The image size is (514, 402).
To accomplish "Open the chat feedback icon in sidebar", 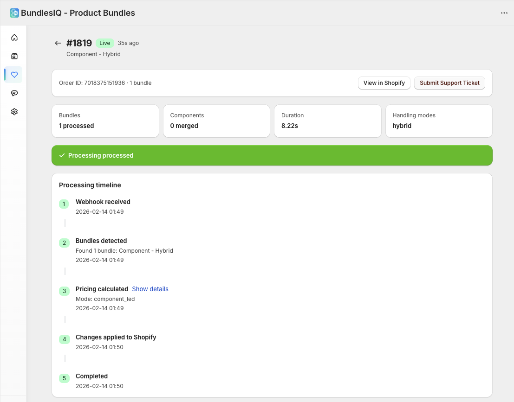I will pyautogui.click(x=14, y=93).
